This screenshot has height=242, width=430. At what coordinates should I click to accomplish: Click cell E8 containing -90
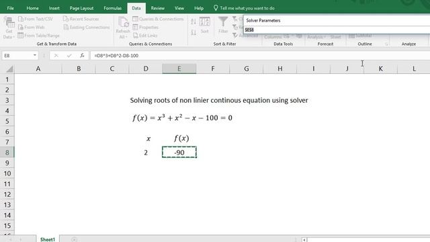tap(179, 153)
